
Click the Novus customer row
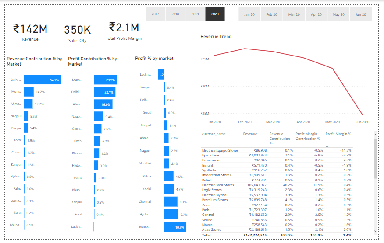[x=277, y=225]
